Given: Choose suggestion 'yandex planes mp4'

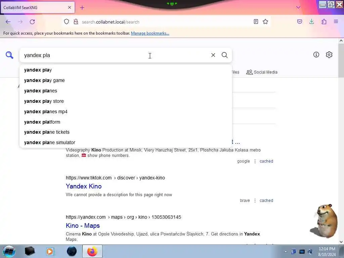Looking at the screenshot, I should (126, 112).
